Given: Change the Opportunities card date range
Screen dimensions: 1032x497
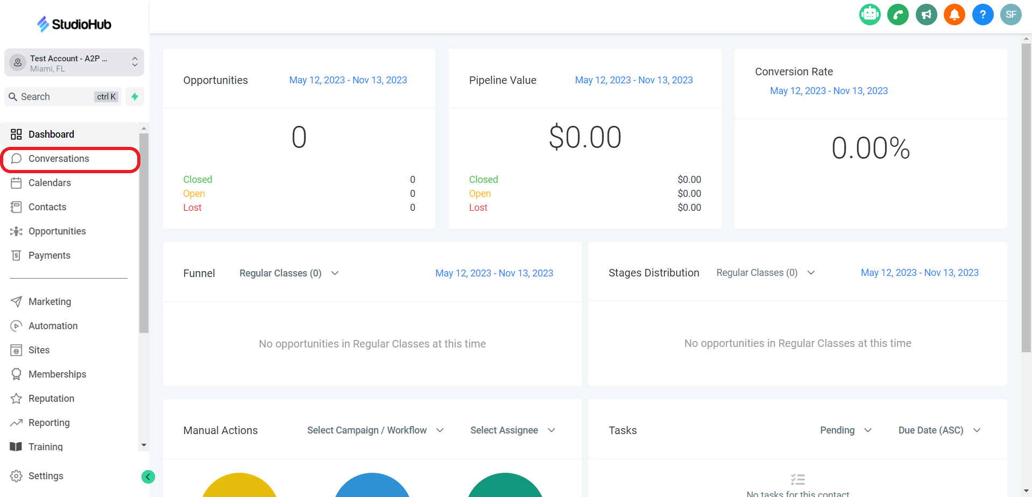Looking at the screenshot, I should 348,80.
